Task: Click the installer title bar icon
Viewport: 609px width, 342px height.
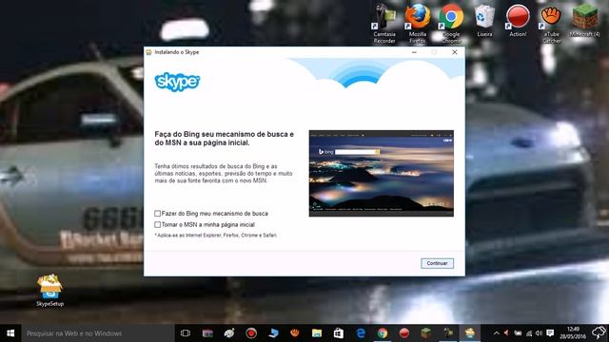Action: pyautogui.click(x=148, y=52)
